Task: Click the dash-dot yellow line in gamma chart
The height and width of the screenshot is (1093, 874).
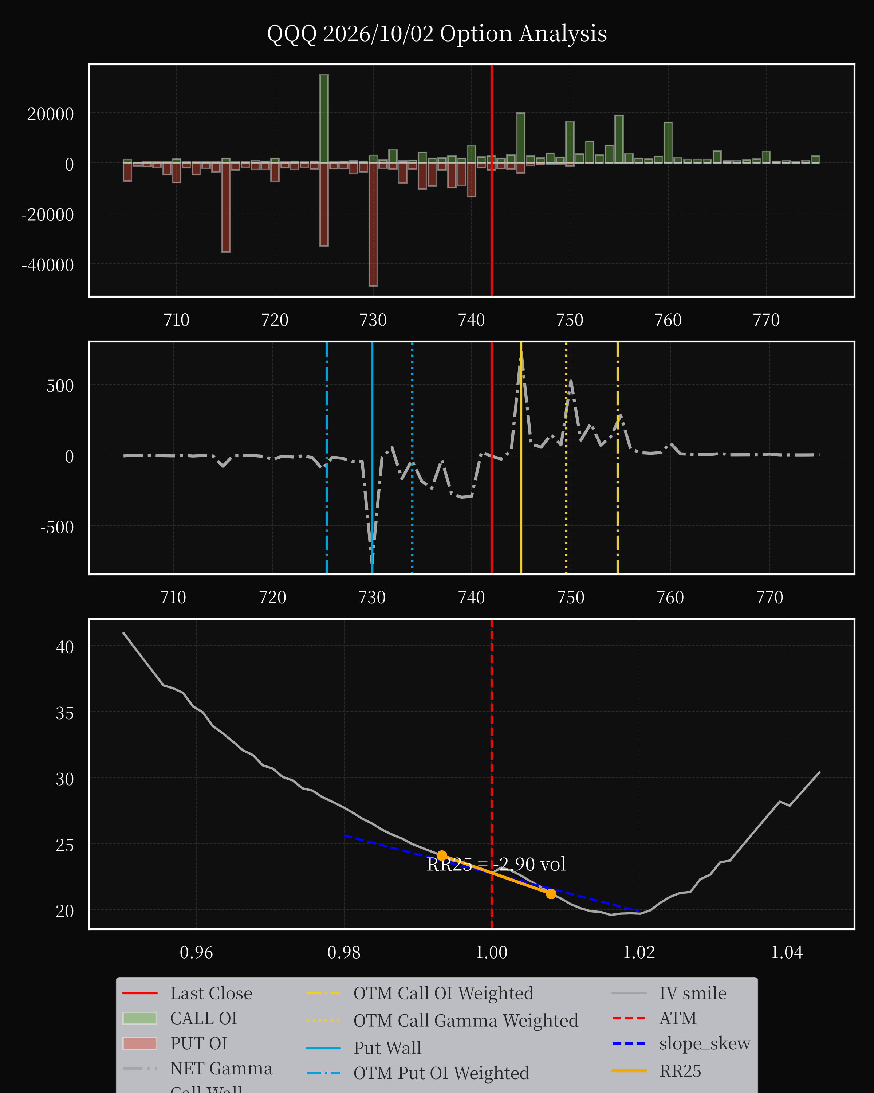Action: click(618, 458)
